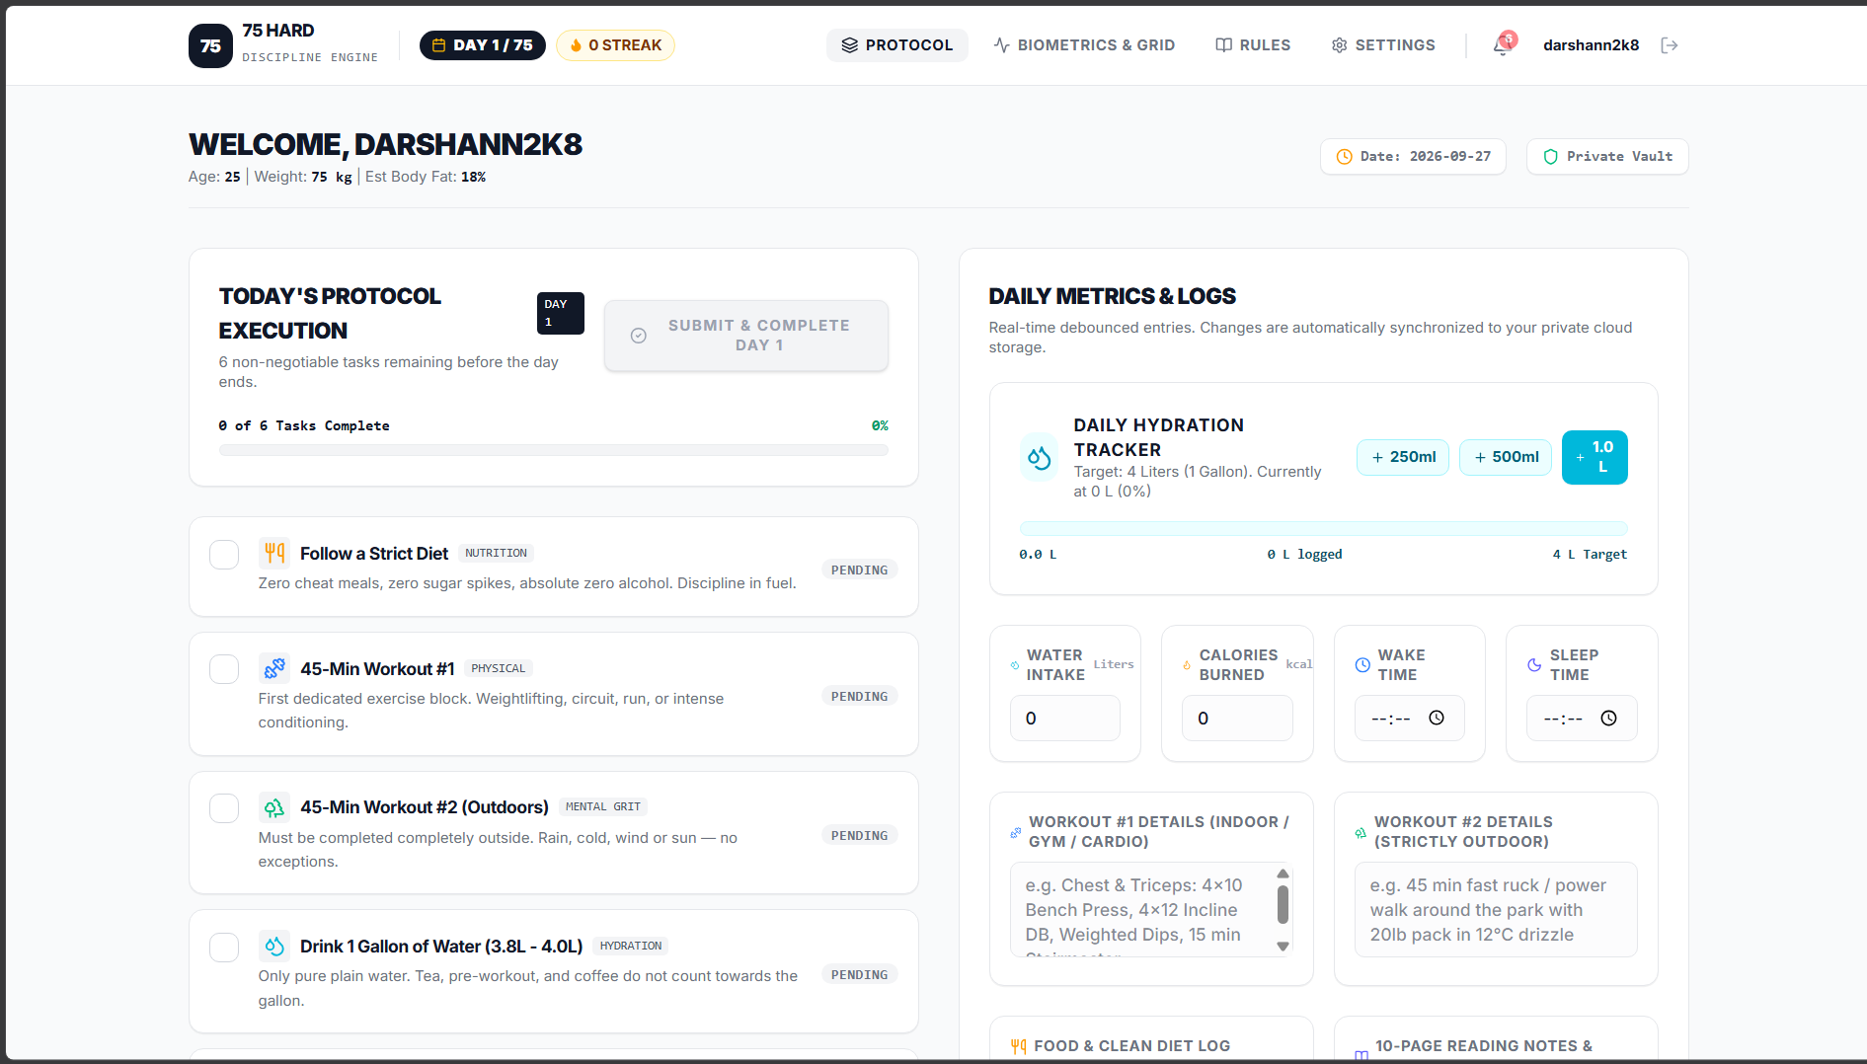Click the Date: 2026-09-27 badge
The width and height of the screenshot is (1867, 1064).
pyautogui.click(x=1413, y=157)
